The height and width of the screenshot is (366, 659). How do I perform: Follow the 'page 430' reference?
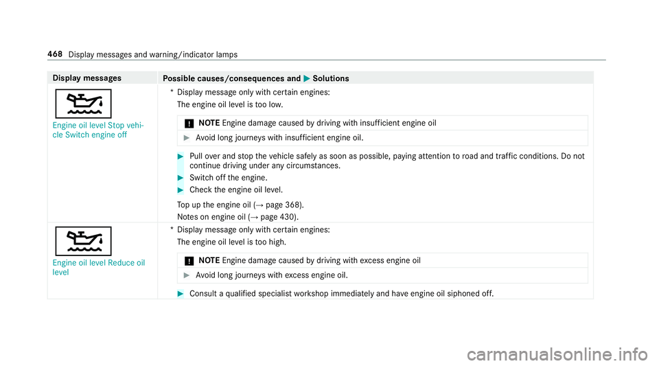[278, 217]
